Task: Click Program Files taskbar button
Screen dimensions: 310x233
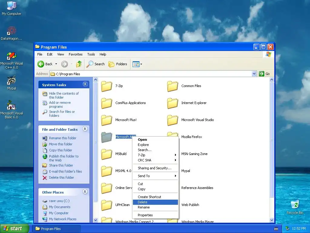Action: tap(56, 229)
